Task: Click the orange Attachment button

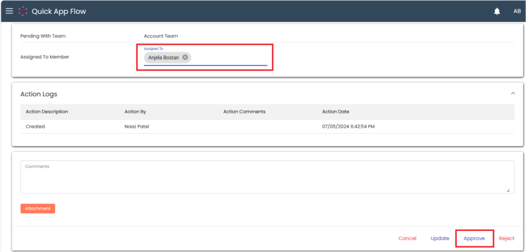Action: [38, 209]
